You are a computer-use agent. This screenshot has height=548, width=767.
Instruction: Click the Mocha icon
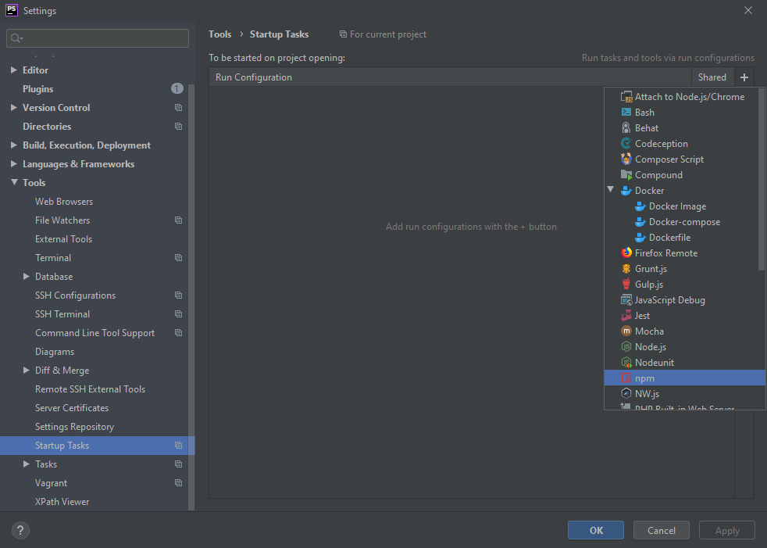pos(626,331)
